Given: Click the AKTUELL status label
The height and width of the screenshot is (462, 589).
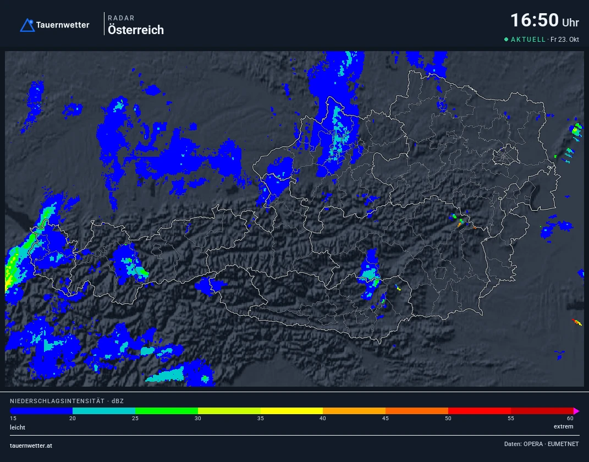Looking at the screenshot, I should pyautogui.click(x=528, y=40).
